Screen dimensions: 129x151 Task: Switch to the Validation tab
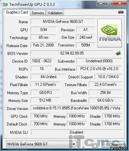[55, 13]
